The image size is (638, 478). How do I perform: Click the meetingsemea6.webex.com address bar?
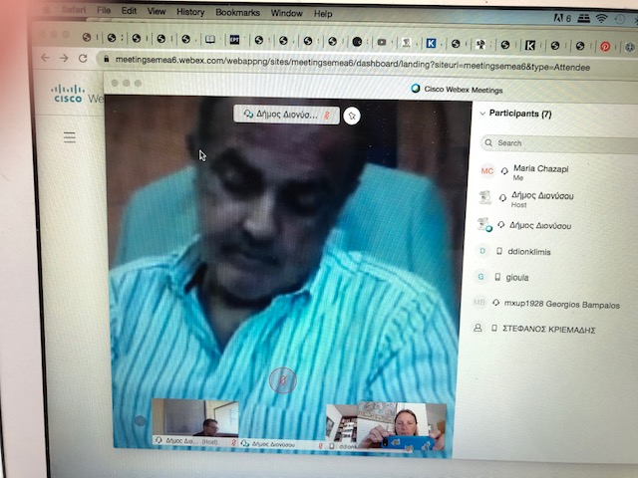point(352,63)
